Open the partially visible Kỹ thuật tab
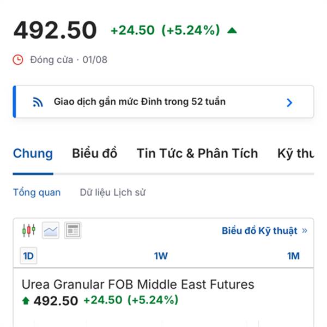 pos(295,154)
